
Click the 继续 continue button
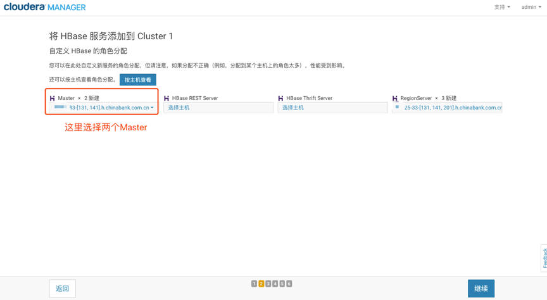click(481, 289)
